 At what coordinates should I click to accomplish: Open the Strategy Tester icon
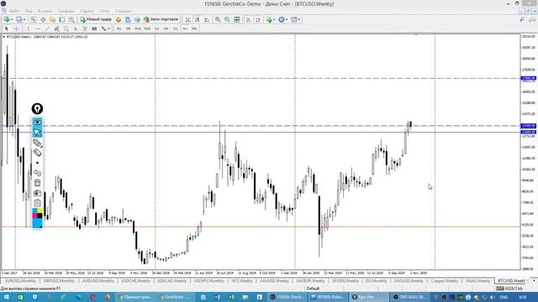71,19
